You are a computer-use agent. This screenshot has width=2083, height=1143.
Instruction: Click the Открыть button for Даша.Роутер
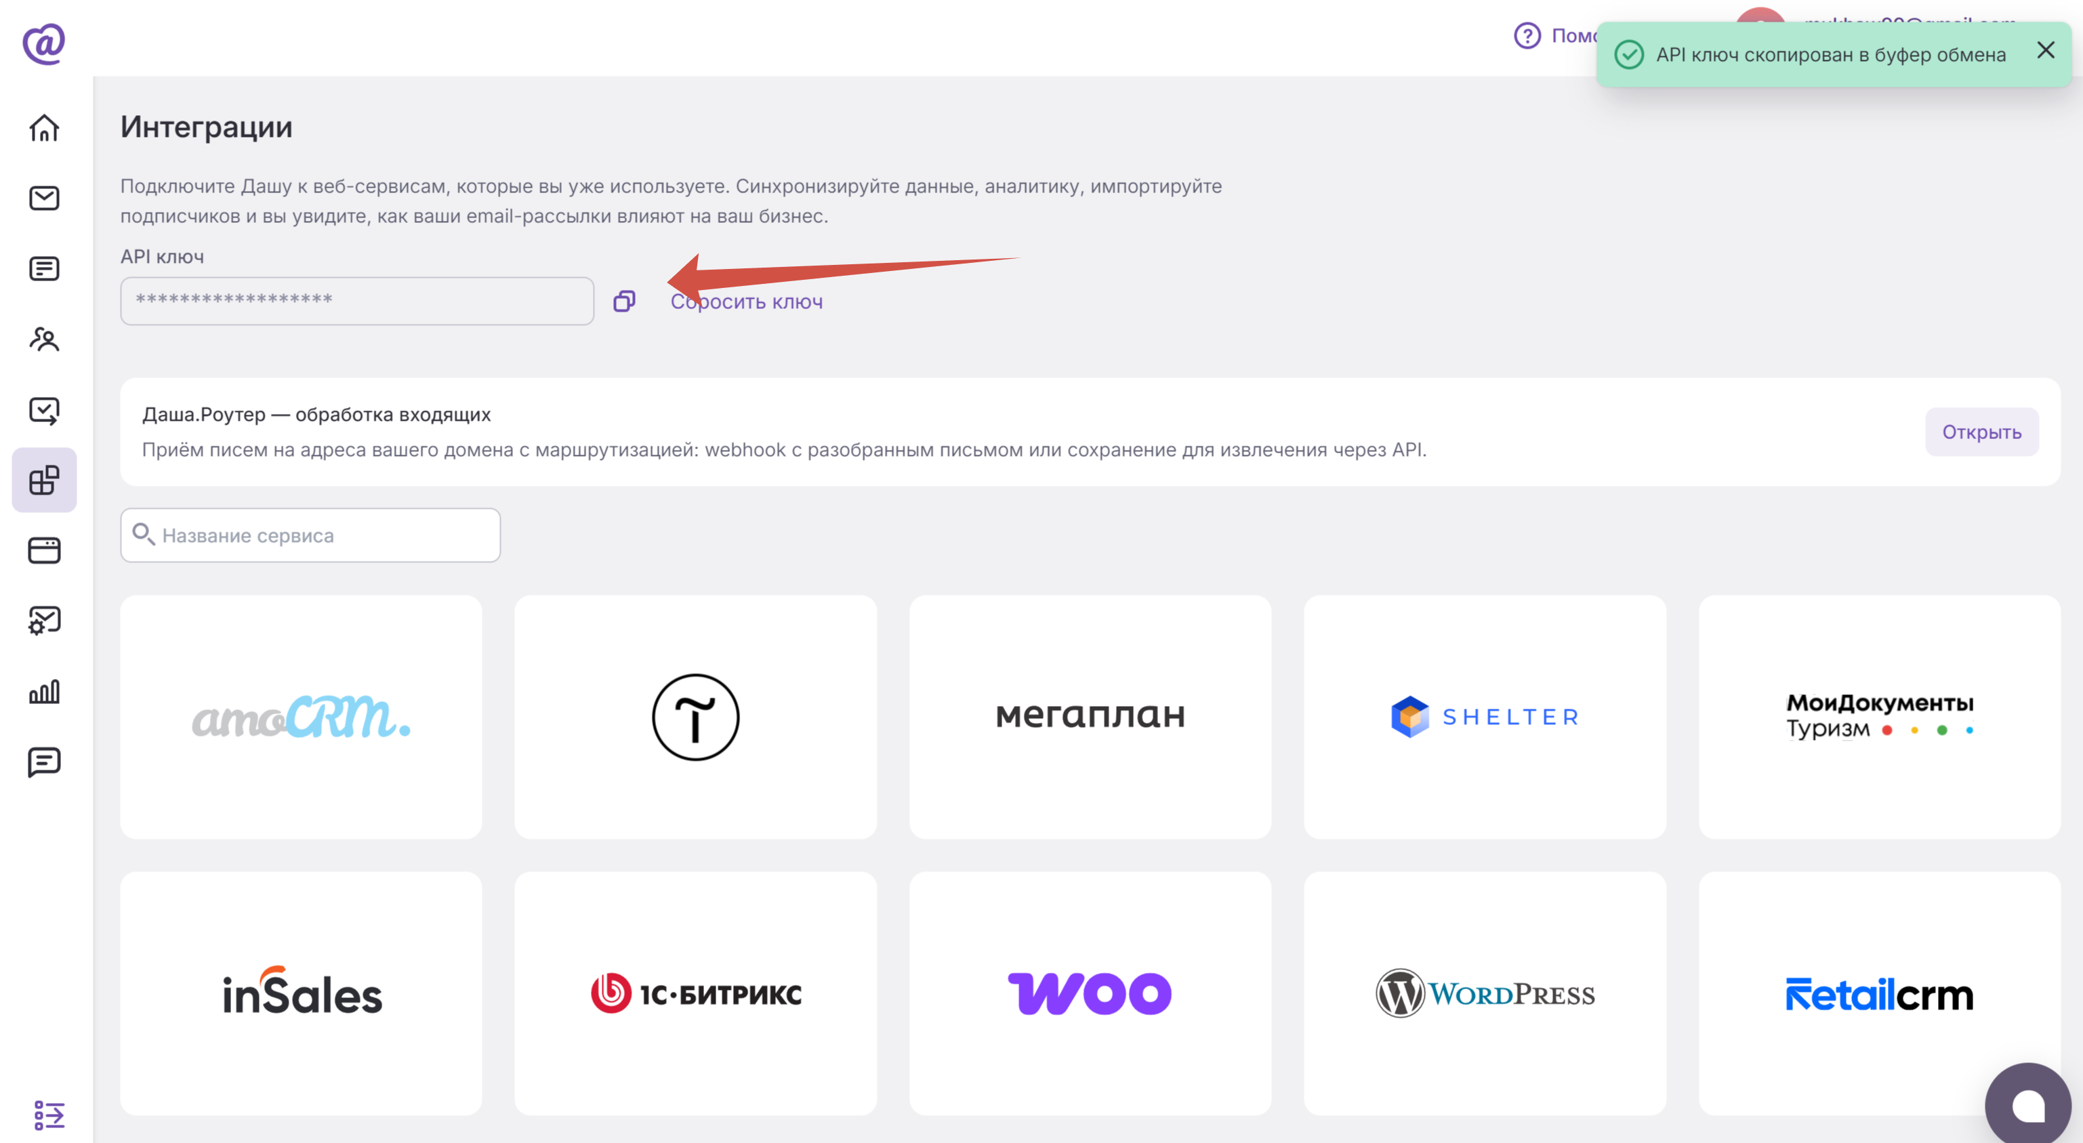click(1982, 432)
